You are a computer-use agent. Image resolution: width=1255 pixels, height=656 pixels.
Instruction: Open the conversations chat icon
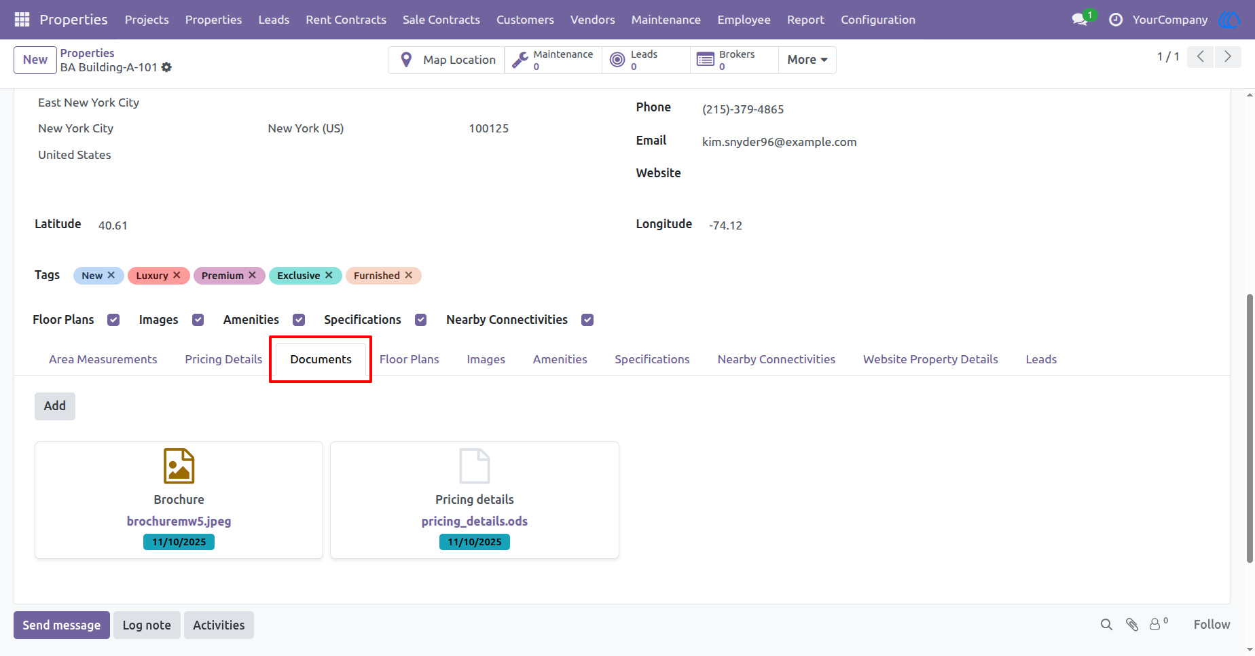pyautogui.click(x=1080, y=20)
